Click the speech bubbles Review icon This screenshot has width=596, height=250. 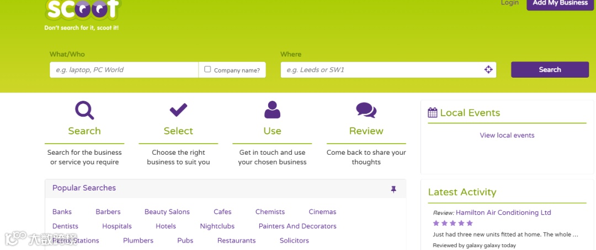point(366,110)
